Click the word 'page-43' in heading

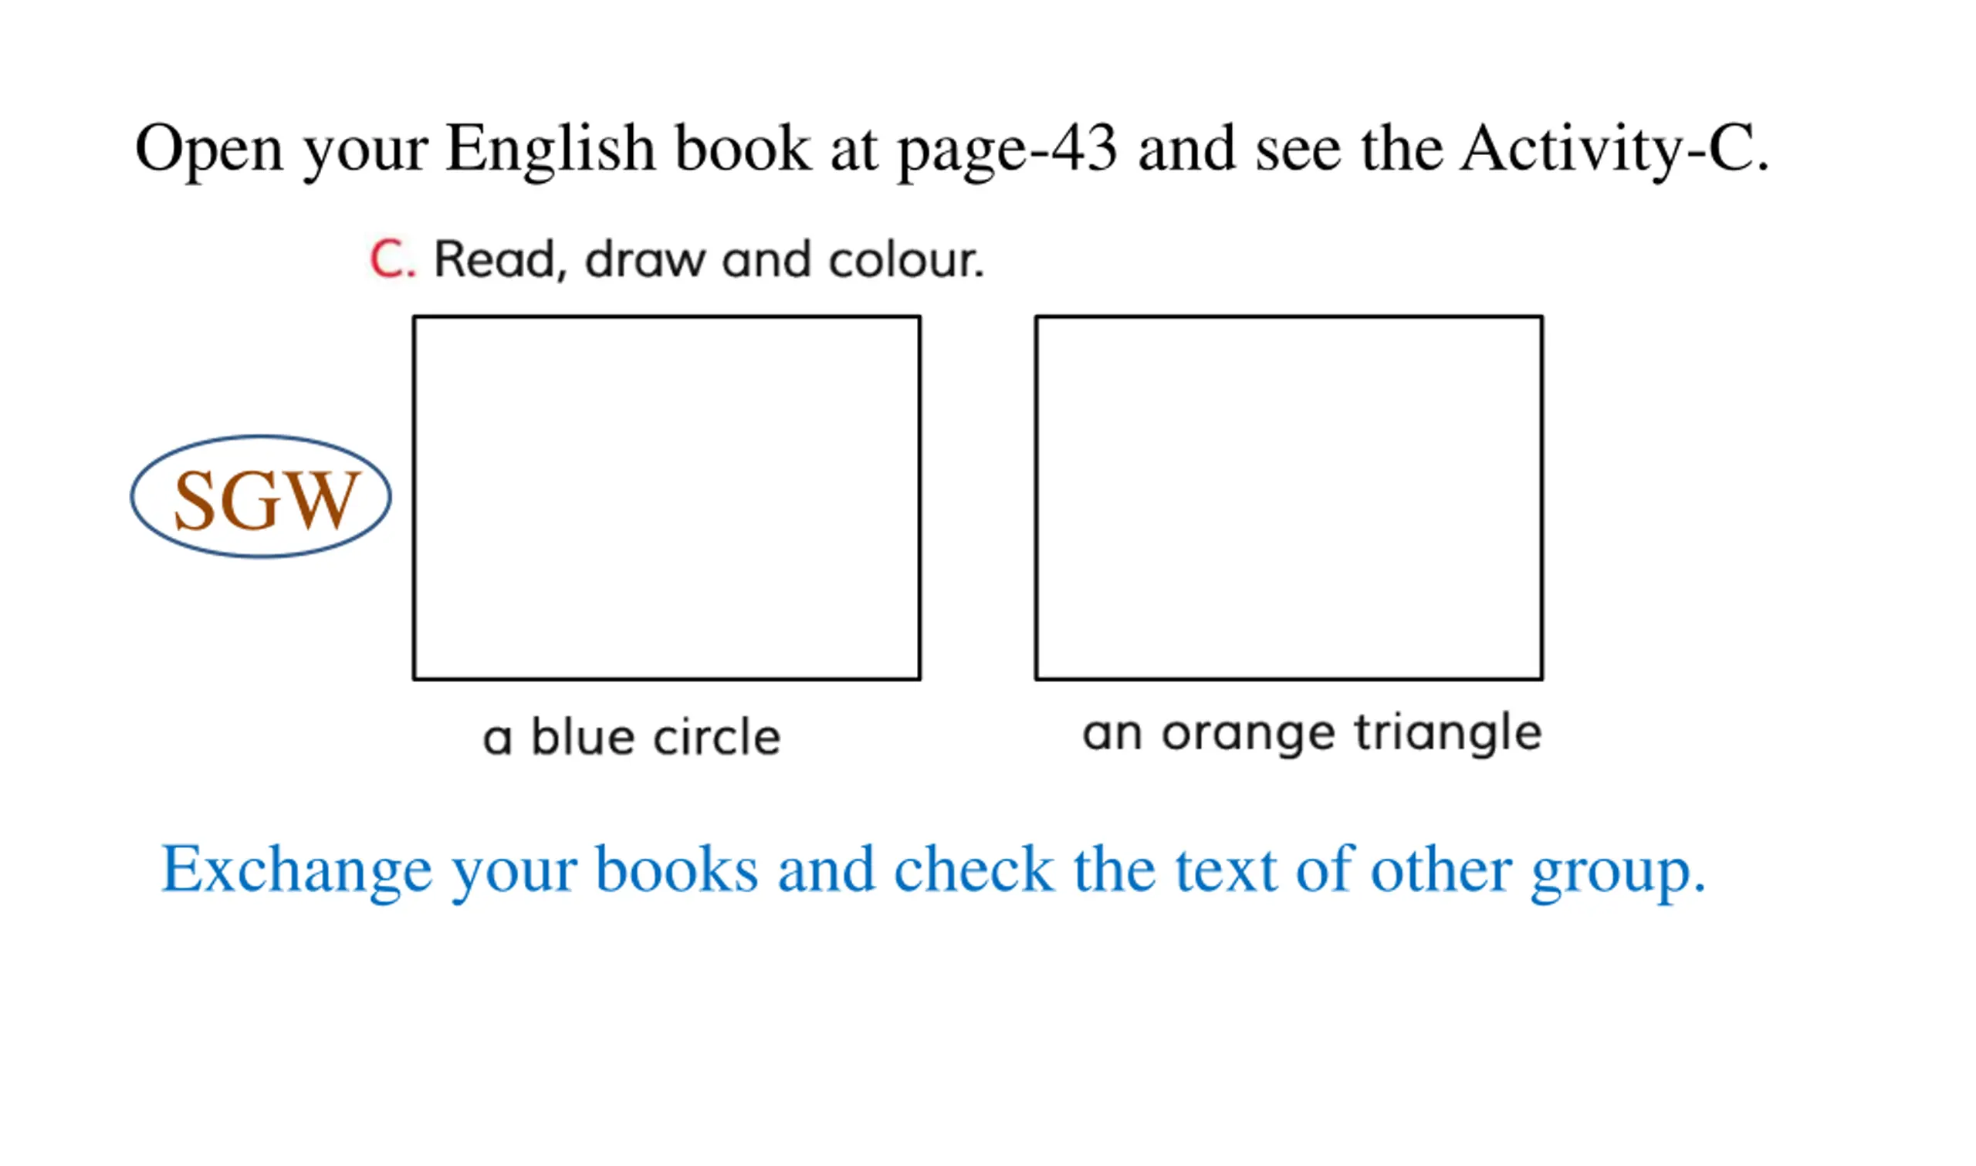(1007, 150)
